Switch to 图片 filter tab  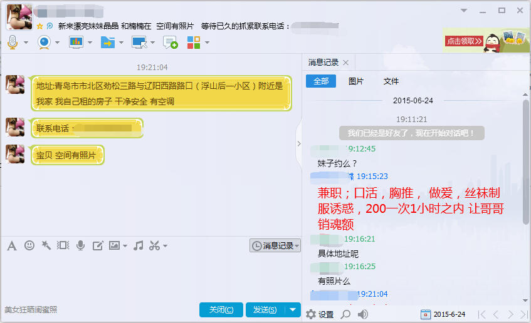click(x=356, y=81)
